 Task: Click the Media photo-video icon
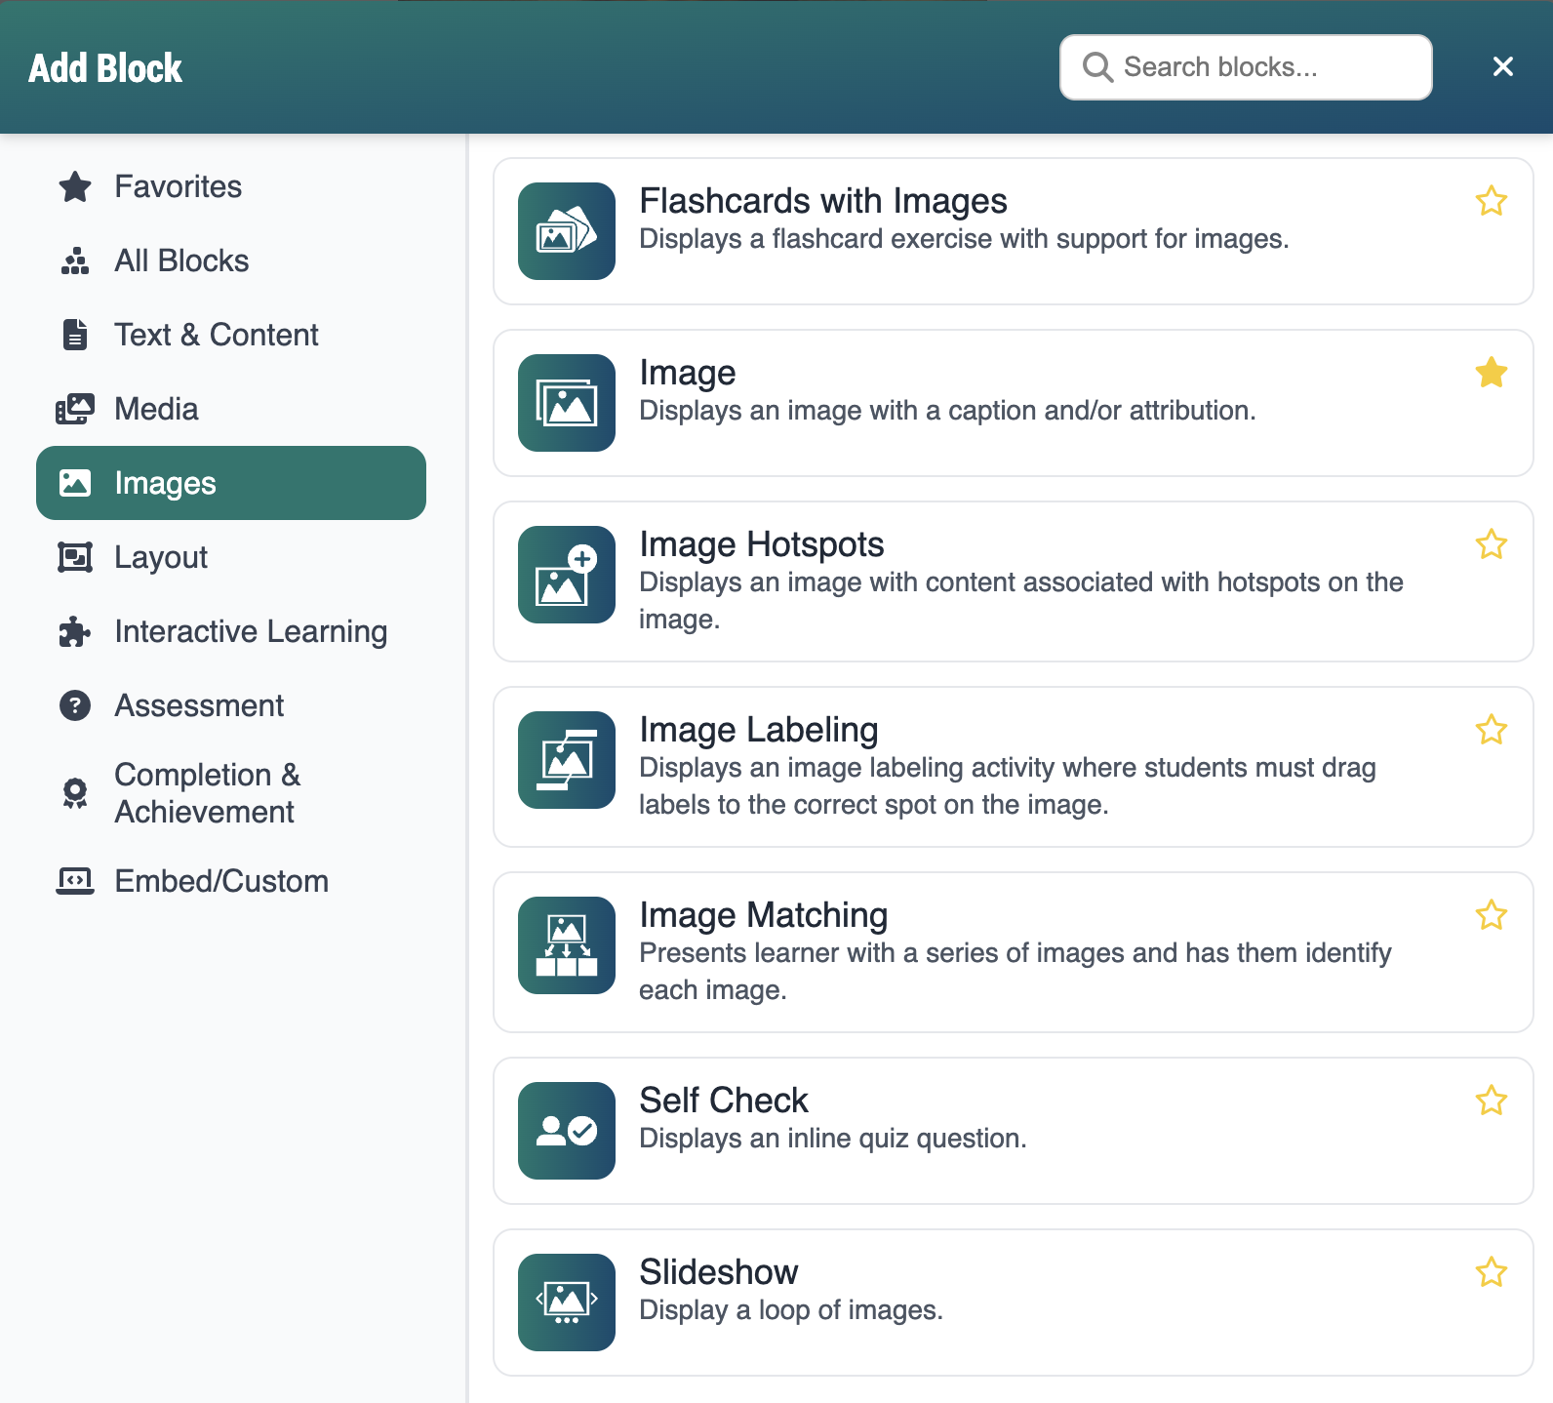click(75, 409)
